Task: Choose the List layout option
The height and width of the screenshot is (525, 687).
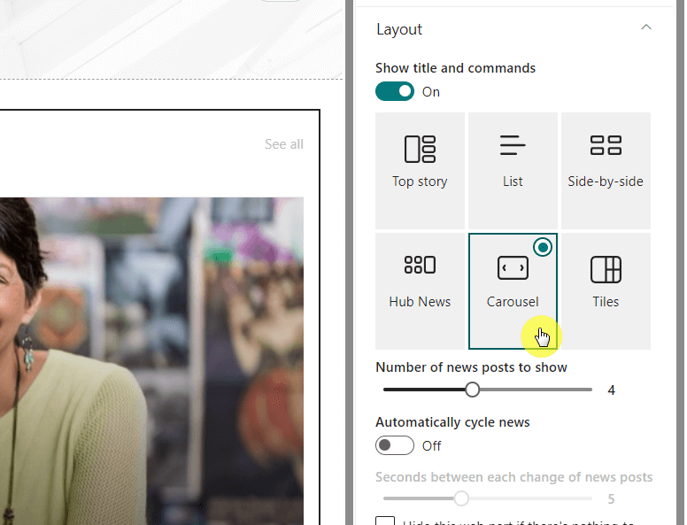Action: (513, 171)
